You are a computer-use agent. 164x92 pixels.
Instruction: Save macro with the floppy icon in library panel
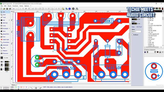145,52
